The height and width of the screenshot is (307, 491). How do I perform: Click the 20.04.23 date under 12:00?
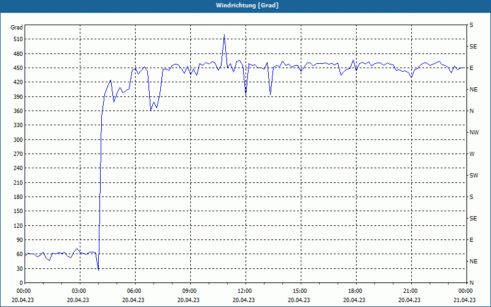pos(244,300)
